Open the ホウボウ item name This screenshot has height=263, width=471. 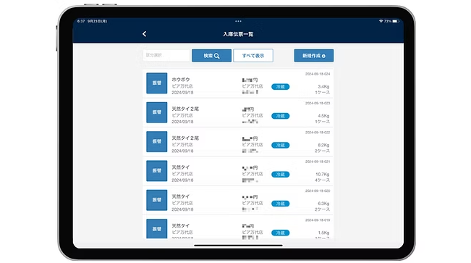click(x=181, y=80)
